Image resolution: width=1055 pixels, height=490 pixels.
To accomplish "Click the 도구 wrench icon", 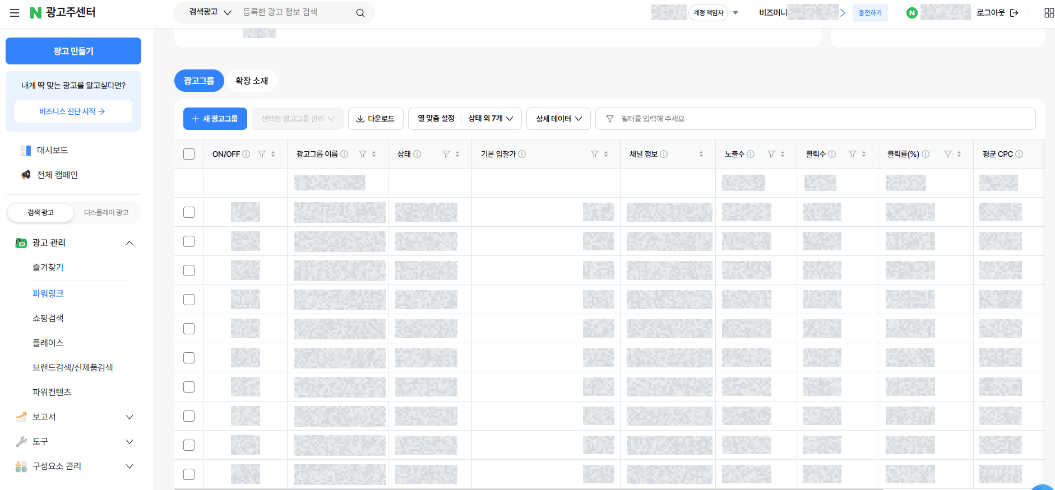I will [21, 441].
